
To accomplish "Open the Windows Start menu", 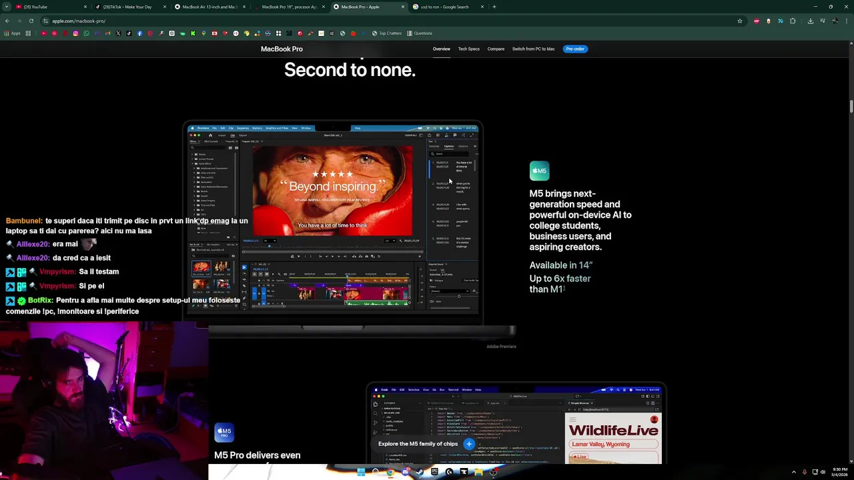I will point(361,472).
